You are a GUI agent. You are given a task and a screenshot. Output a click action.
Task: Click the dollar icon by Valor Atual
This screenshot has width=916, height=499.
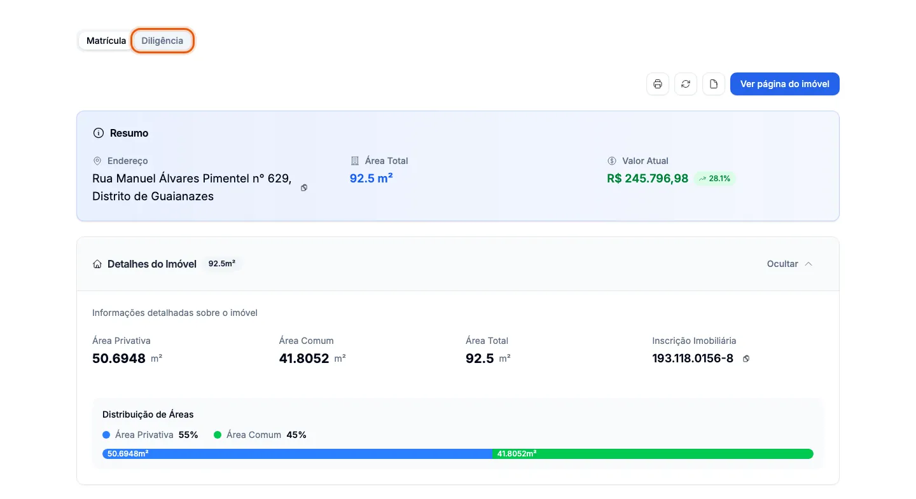click(612, 161)
